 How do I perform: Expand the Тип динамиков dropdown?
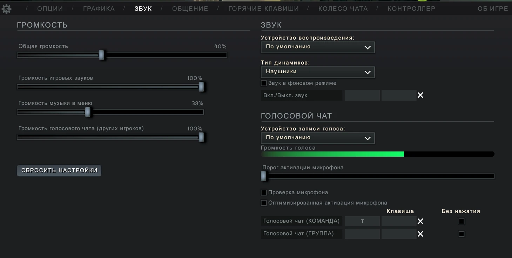tap(317, 72)
